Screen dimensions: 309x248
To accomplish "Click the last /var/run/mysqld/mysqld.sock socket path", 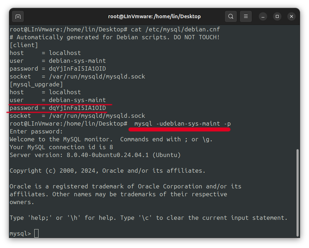I will [97, 116].
